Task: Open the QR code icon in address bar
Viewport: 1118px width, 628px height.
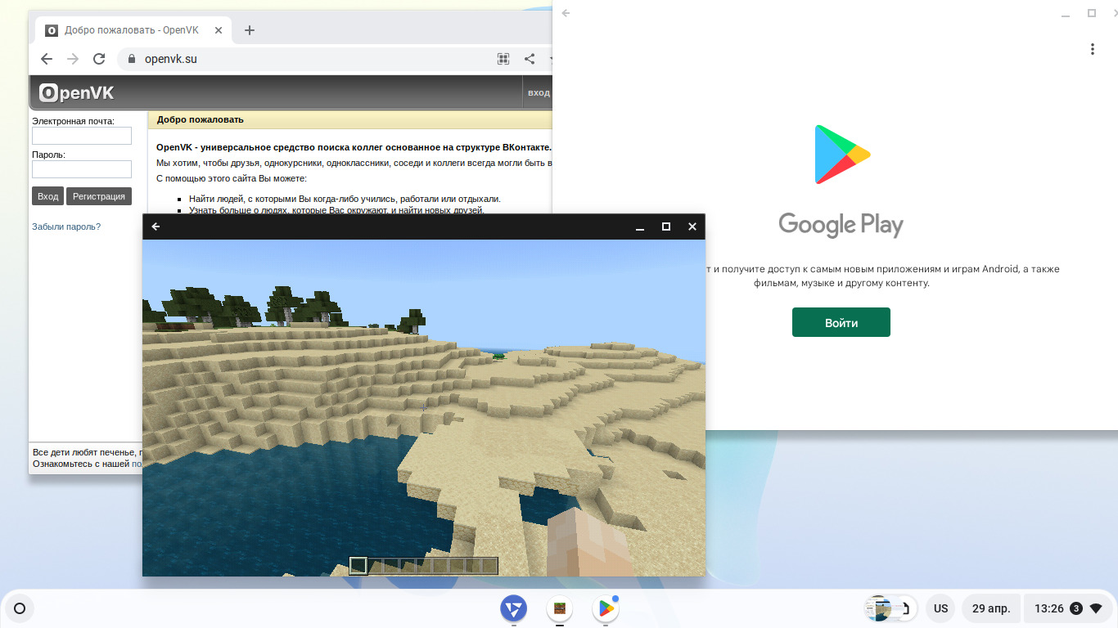Action: (x=503, y=59)
